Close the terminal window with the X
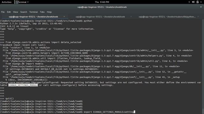The width and height of the screenshot is (204, 114). pos(201,7)
